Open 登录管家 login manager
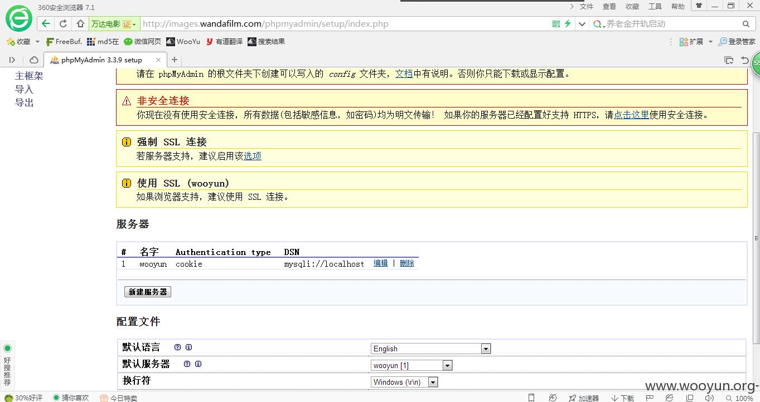 737,42
